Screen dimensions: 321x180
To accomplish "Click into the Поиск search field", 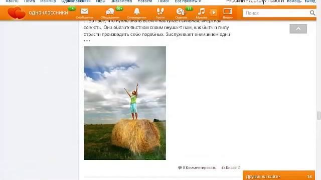I will point(276,13).
